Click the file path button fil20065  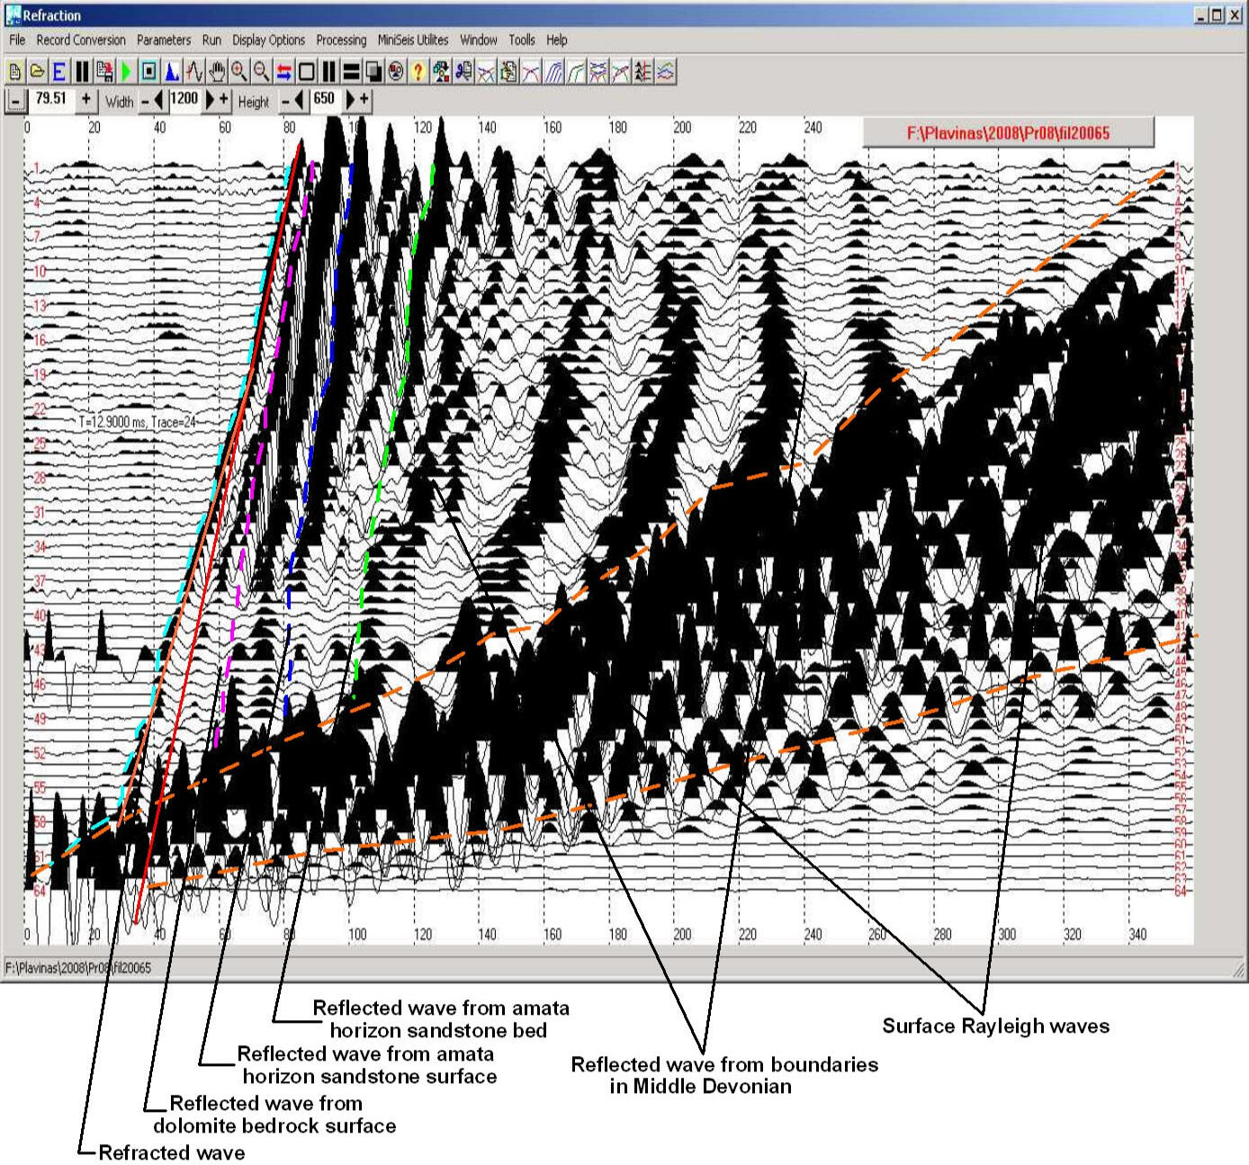[x=1008, y=133]
